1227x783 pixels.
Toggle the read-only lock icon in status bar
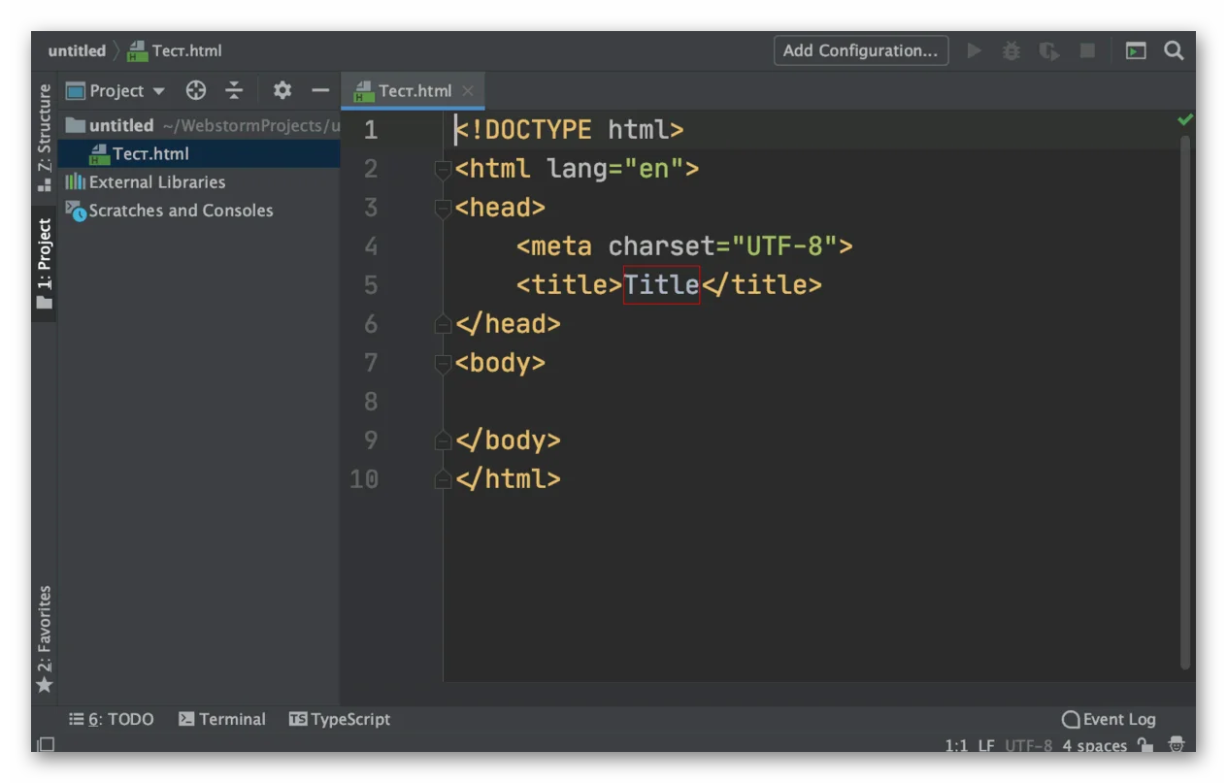pos(1146,745)
